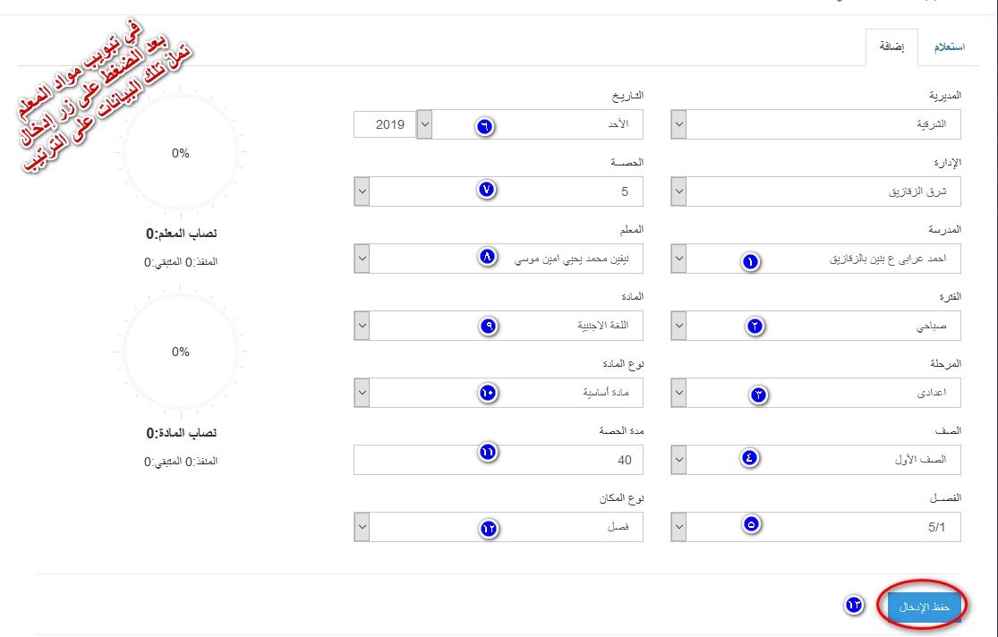
Task: Click the مدة الحصة input field
Action: [499, 460]
